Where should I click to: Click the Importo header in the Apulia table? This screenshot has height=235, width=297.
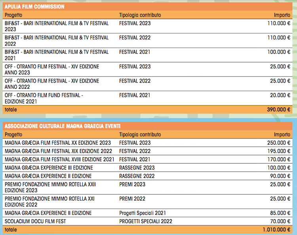click(x=282, y=15)
